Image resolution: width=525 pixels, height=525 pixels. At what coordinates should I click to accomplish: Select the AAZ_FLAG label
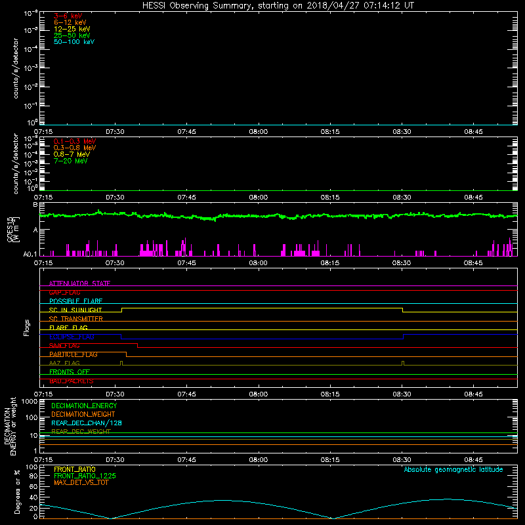tap(64, 364)
